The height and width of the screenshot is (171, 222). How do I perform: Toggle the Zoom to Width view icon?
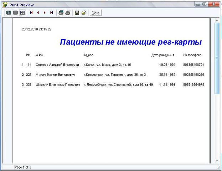[x=22, y=13]
